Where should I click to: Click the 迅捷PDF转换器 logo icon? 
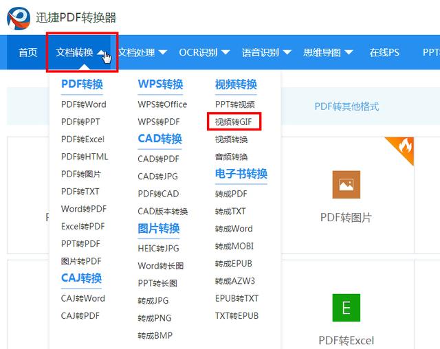19,18
